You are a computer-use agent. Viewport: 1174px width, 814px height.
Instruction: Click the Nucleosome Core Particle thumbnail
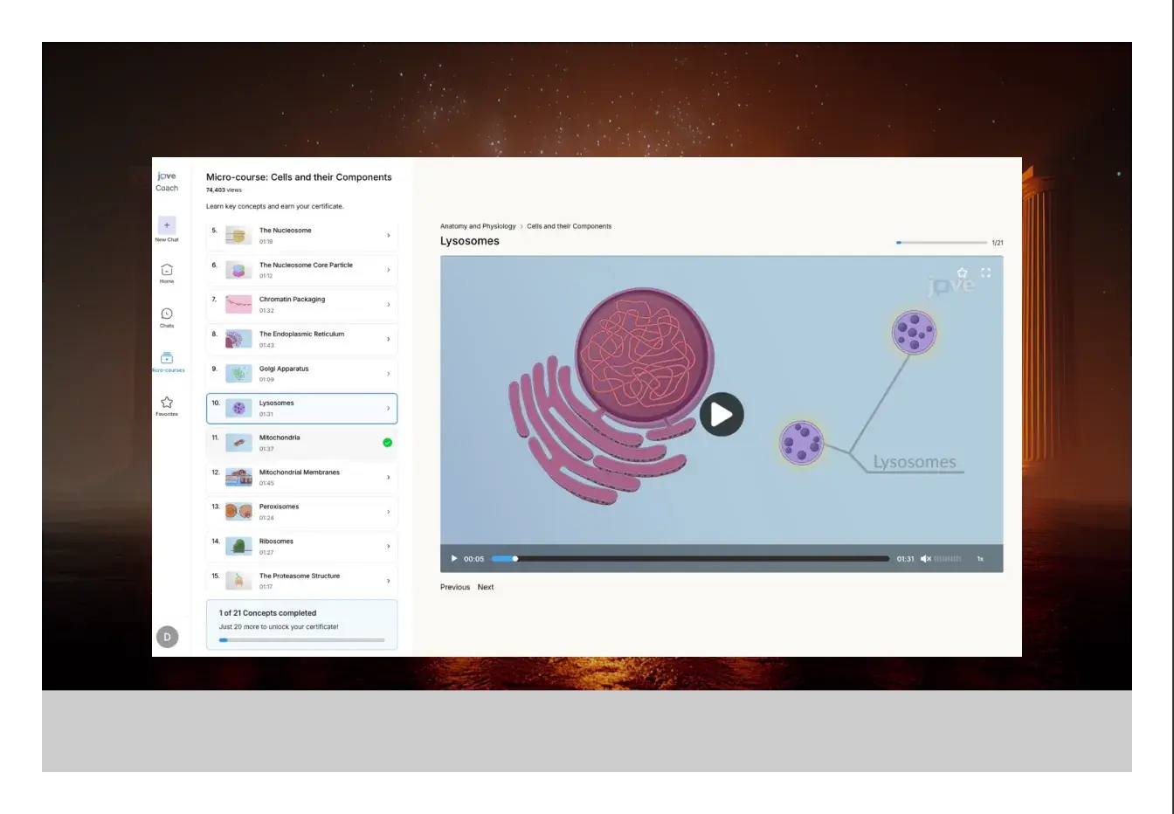[x=238, y=270]
